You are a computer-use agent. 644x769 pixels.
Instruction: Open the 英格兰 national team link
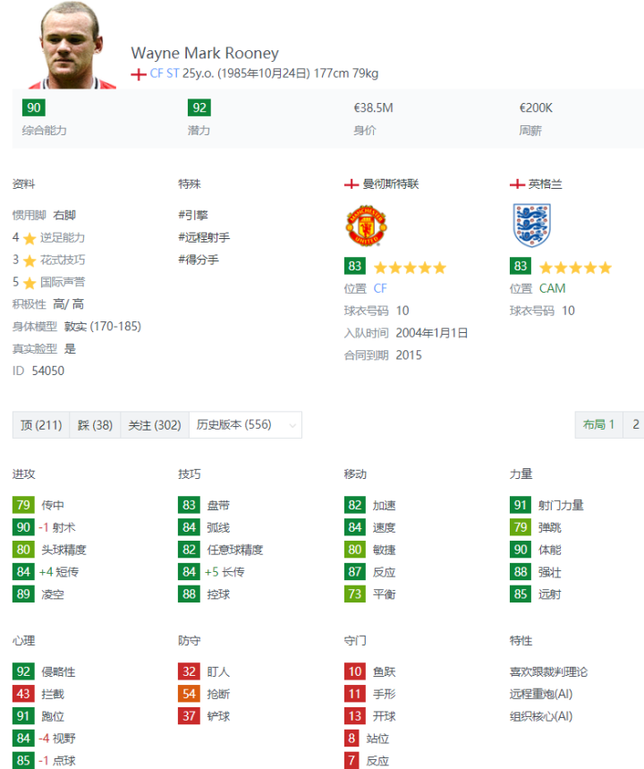[x=545, y=184]
